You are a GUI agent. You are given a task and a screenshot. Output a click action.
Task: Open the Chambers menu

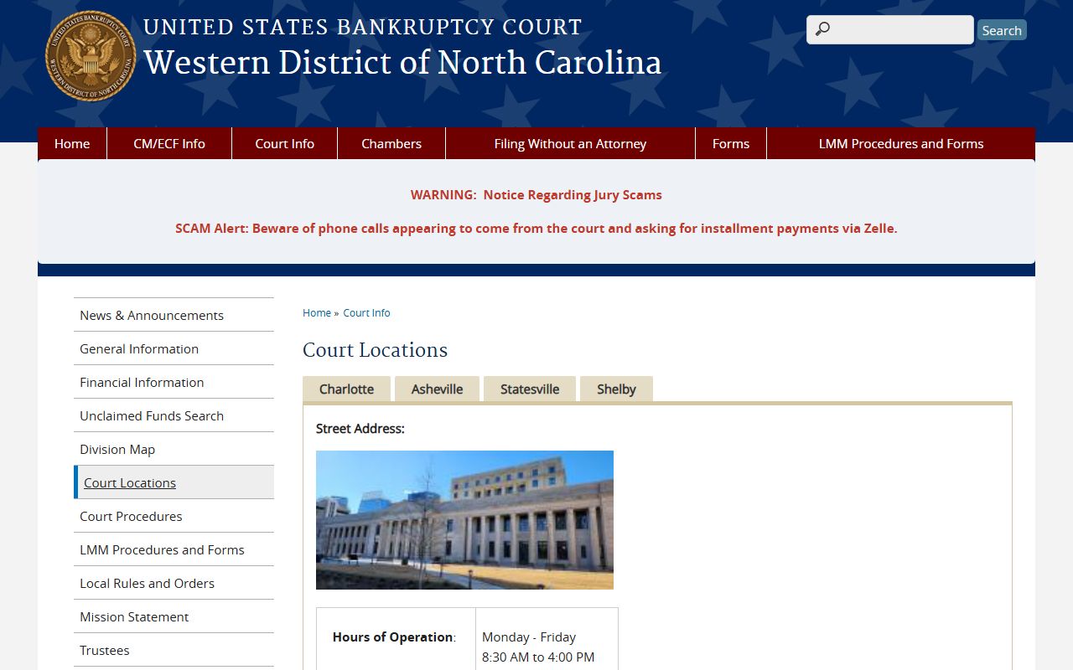(391, 143)
